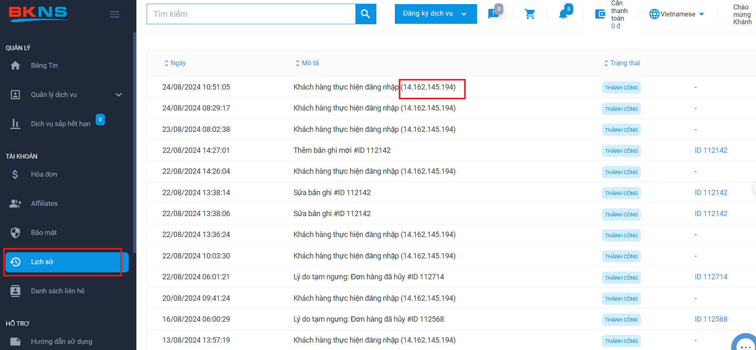Select Lịch sử in the sidebar

coord(67,262)
